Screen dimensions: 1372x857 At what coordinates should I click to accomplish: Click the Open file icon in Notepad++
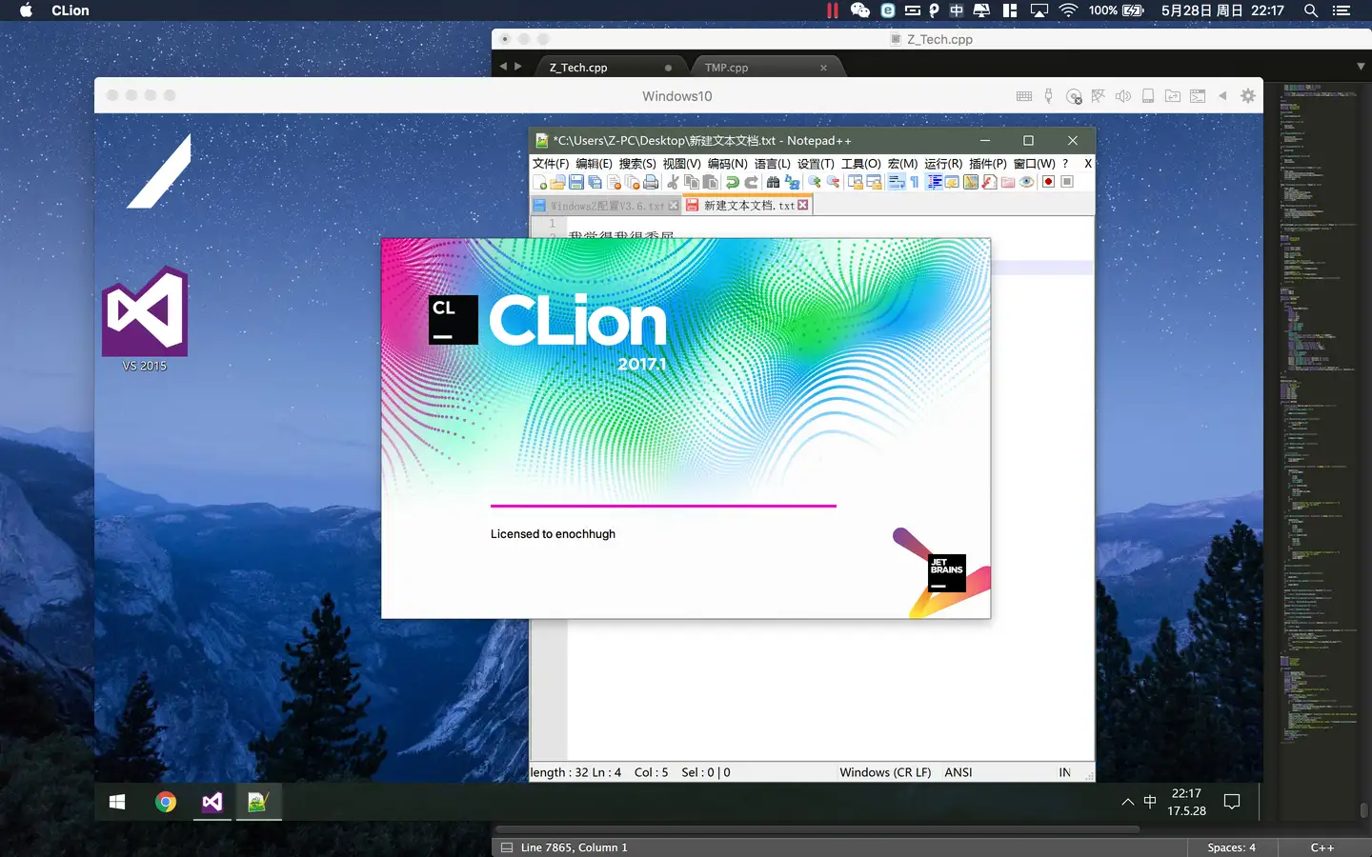coord(557,182)
